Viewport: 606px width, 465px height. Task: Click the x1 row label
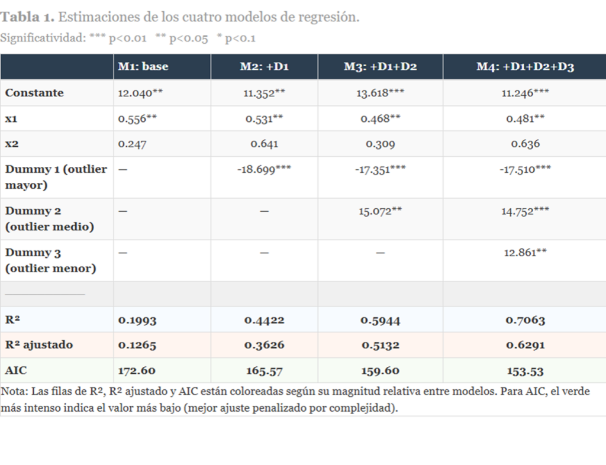point(11,118)
